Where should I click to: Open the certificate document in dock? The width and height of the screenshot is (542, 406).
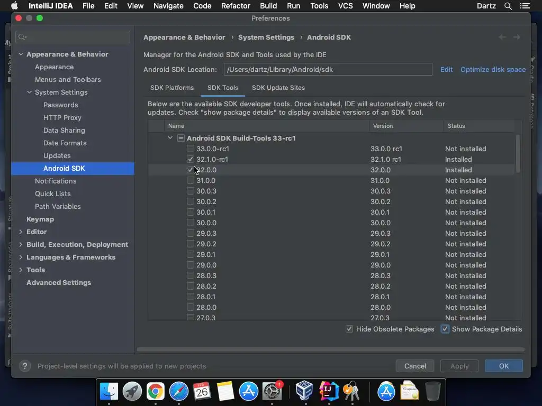409,391
